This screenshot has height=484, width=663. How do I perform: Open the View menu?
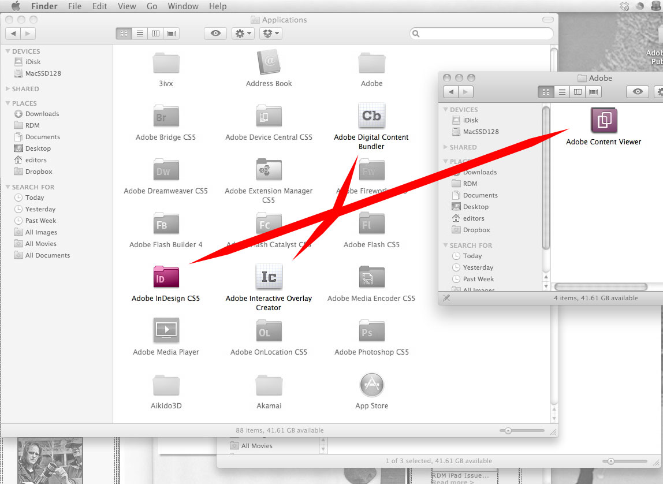pos(127,6)
